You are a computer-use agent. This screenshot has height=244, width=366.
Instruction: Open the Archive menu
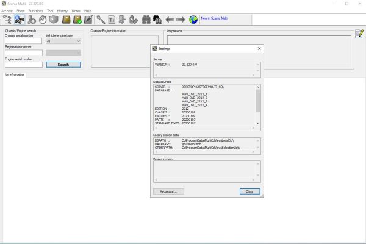tap(7, 11)
